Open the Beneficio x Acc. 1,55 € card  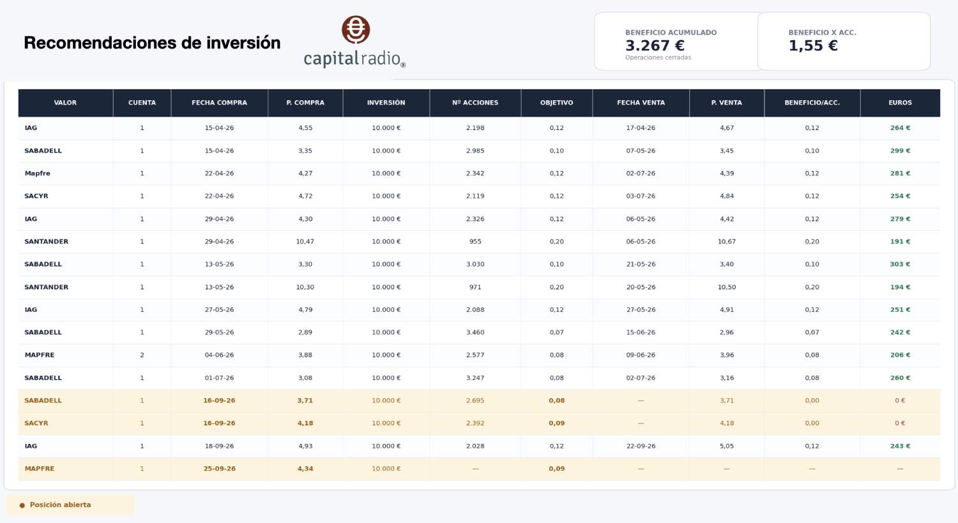tap(844, 41)
